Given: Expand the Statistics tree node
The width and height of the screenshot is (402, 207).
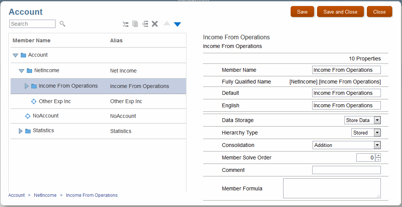Looking at the screenshot, I should pyautogui.click(x=21, y=131).
